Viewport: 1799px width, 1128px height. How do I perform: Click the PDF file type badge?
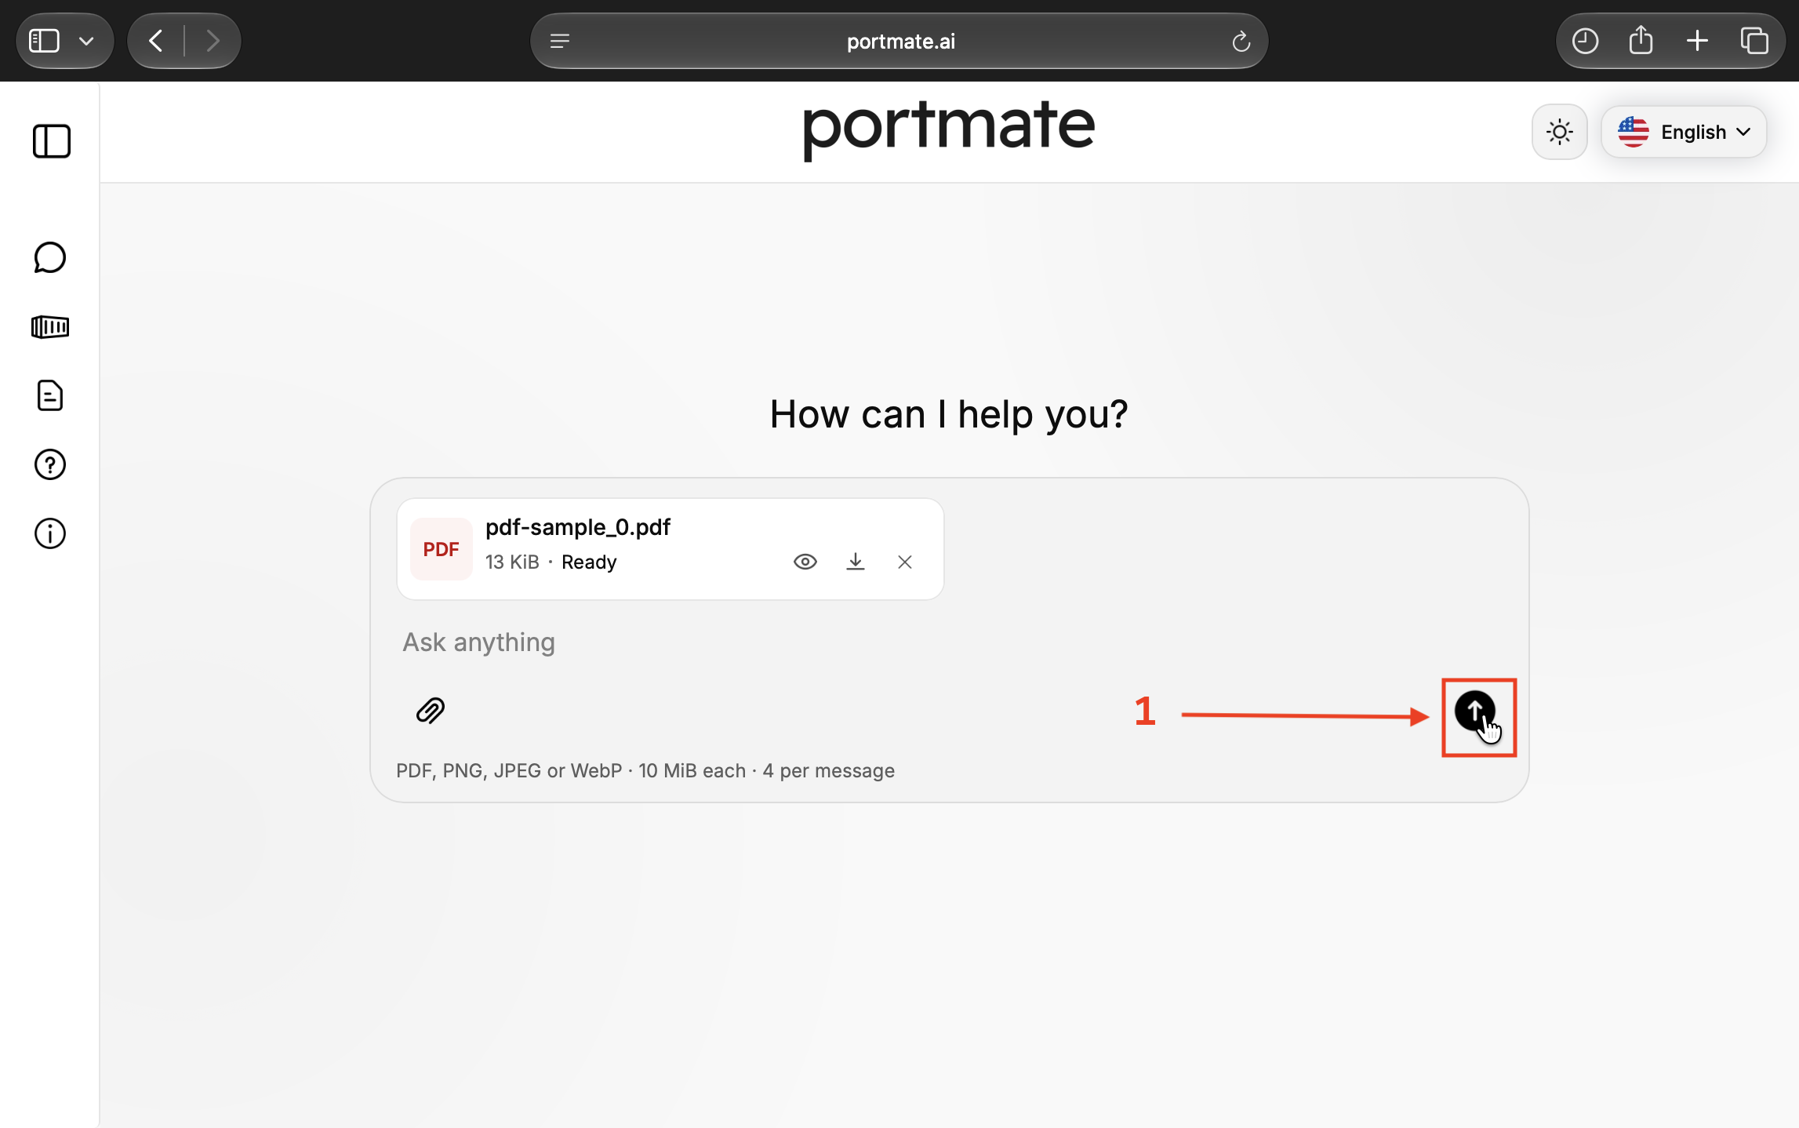coord(442,549)
